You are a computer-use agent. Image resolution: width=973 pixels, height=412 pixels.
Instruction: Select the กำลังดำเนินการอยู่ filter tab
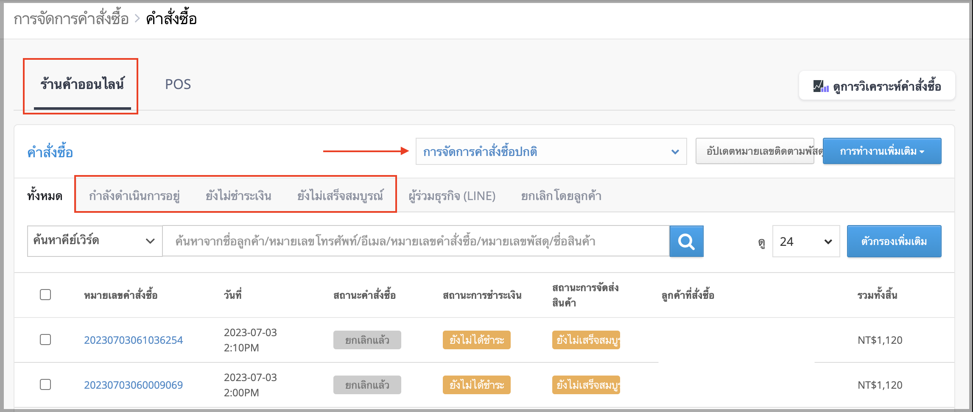click(x=134, y=196)
